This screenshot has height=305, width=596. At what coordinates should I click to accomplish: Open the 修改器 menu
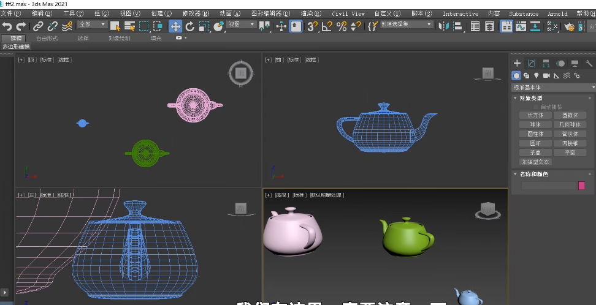(196, 13)
